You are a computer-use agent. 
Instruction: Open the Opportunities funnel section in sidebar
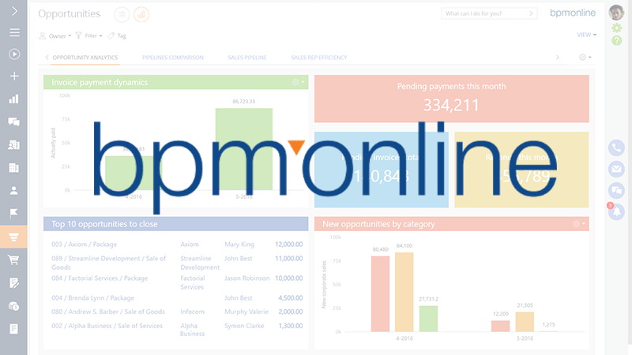pos(13,237)
